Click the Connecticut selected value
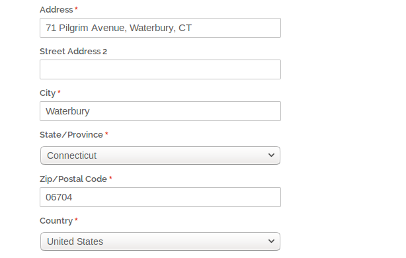 [71, 155]
